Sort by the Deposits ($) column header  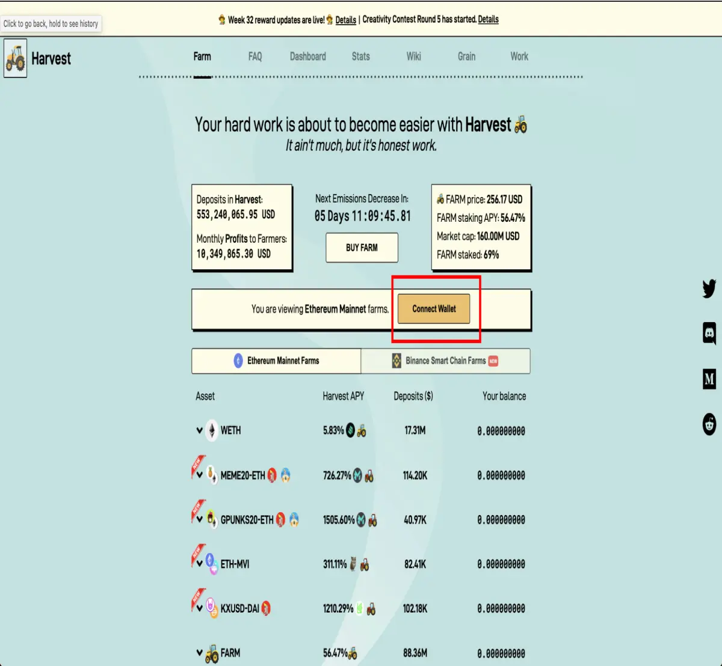pyautogui.click(x=413, y=396)
